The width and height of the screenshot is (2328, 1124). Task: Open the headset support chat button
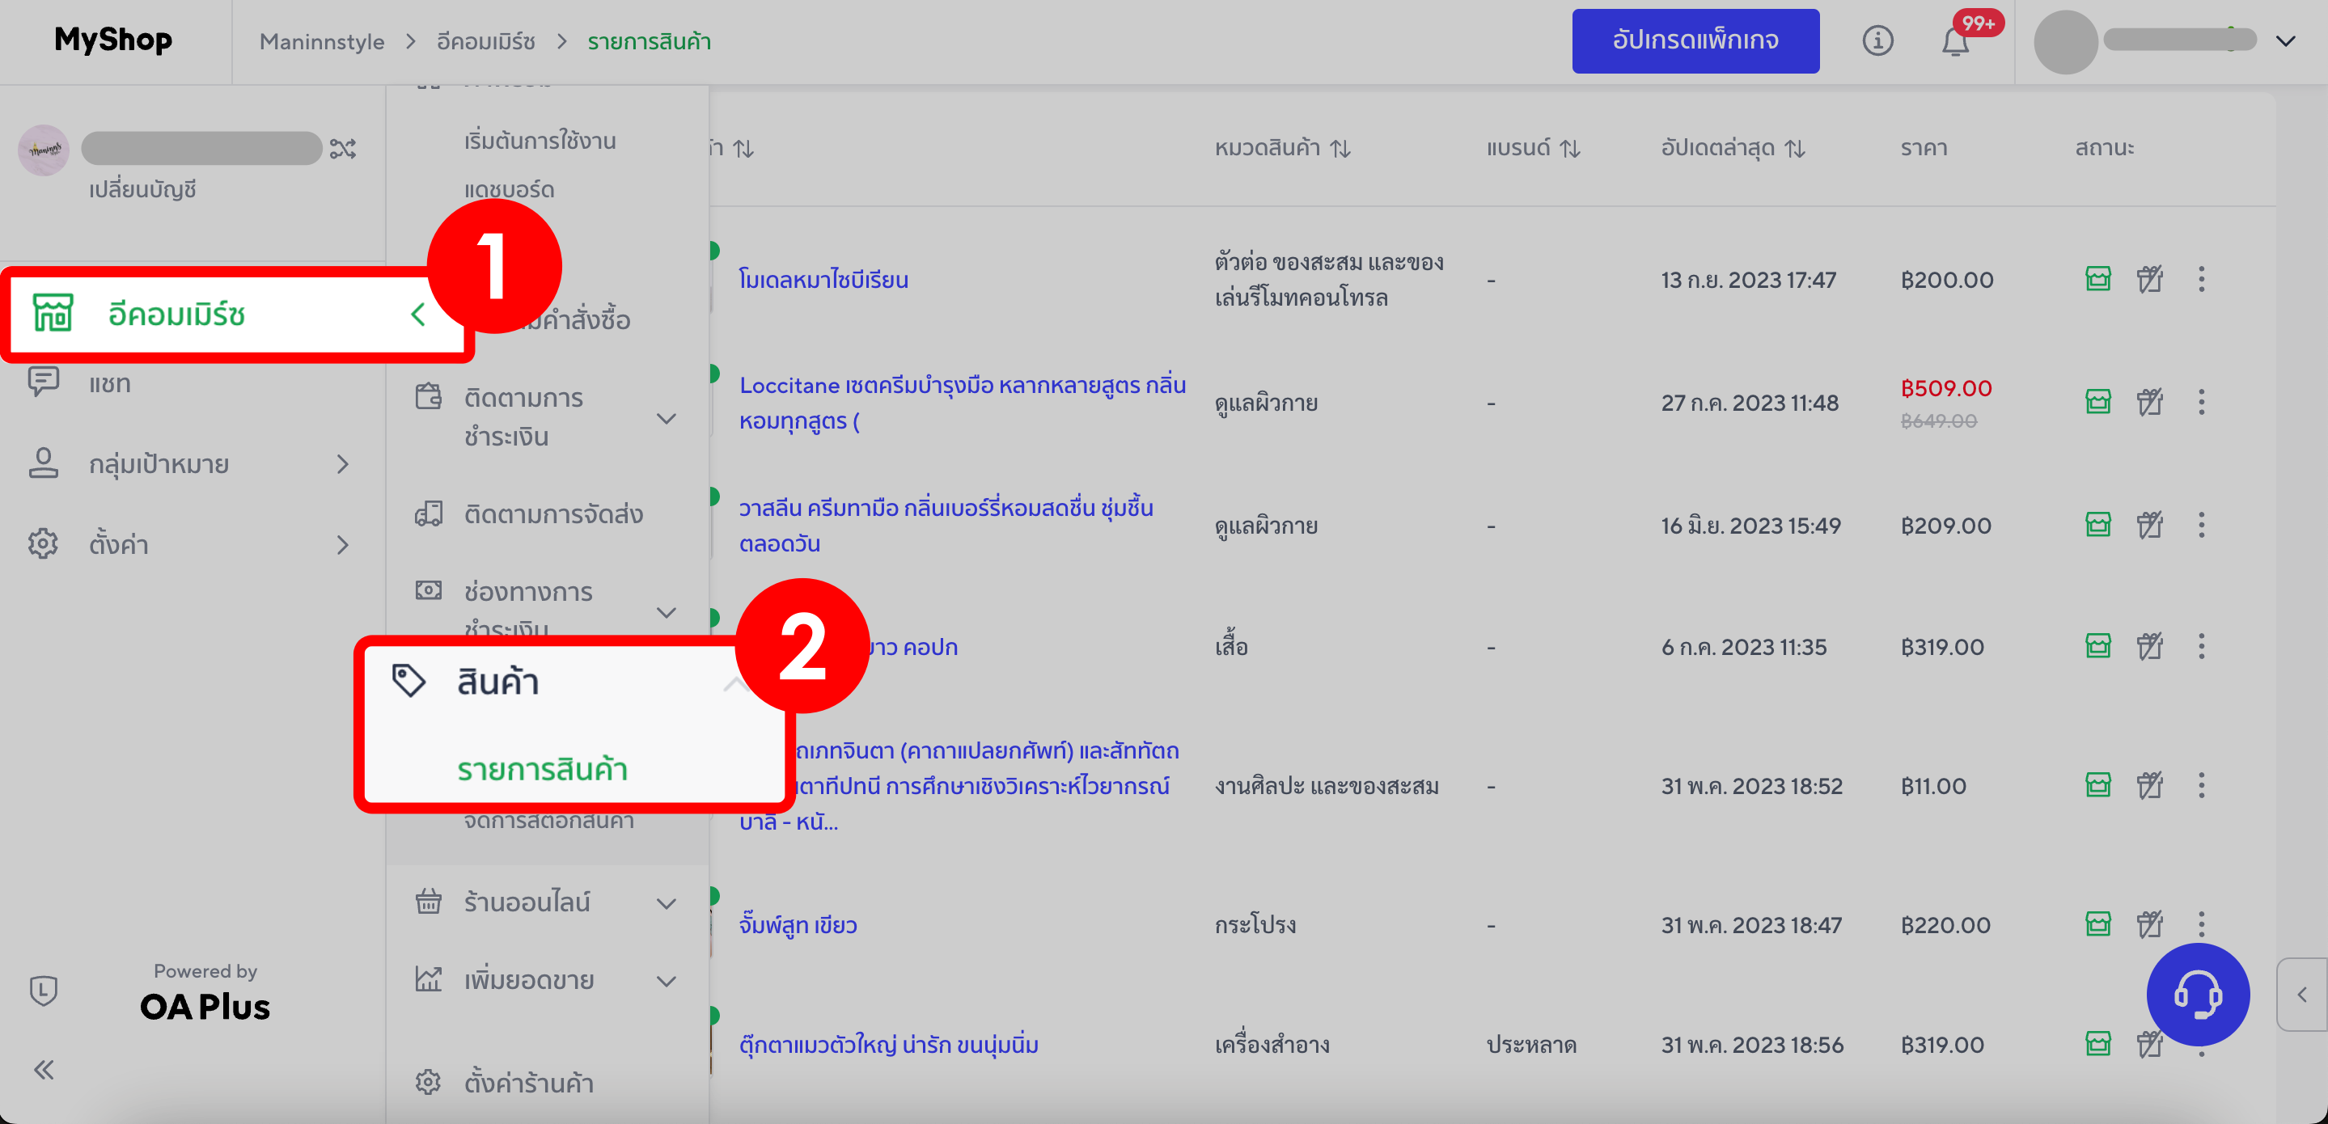pos(2197,994)
